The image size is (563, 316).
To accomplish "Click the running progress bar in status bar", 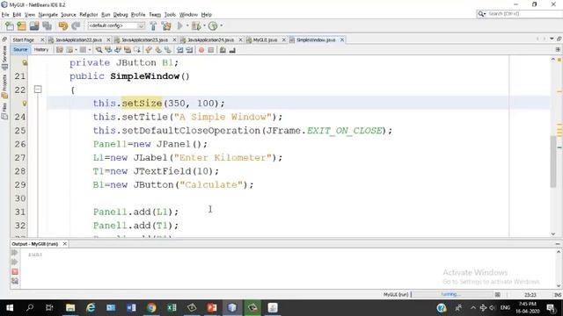I will (x=451, y=294).
